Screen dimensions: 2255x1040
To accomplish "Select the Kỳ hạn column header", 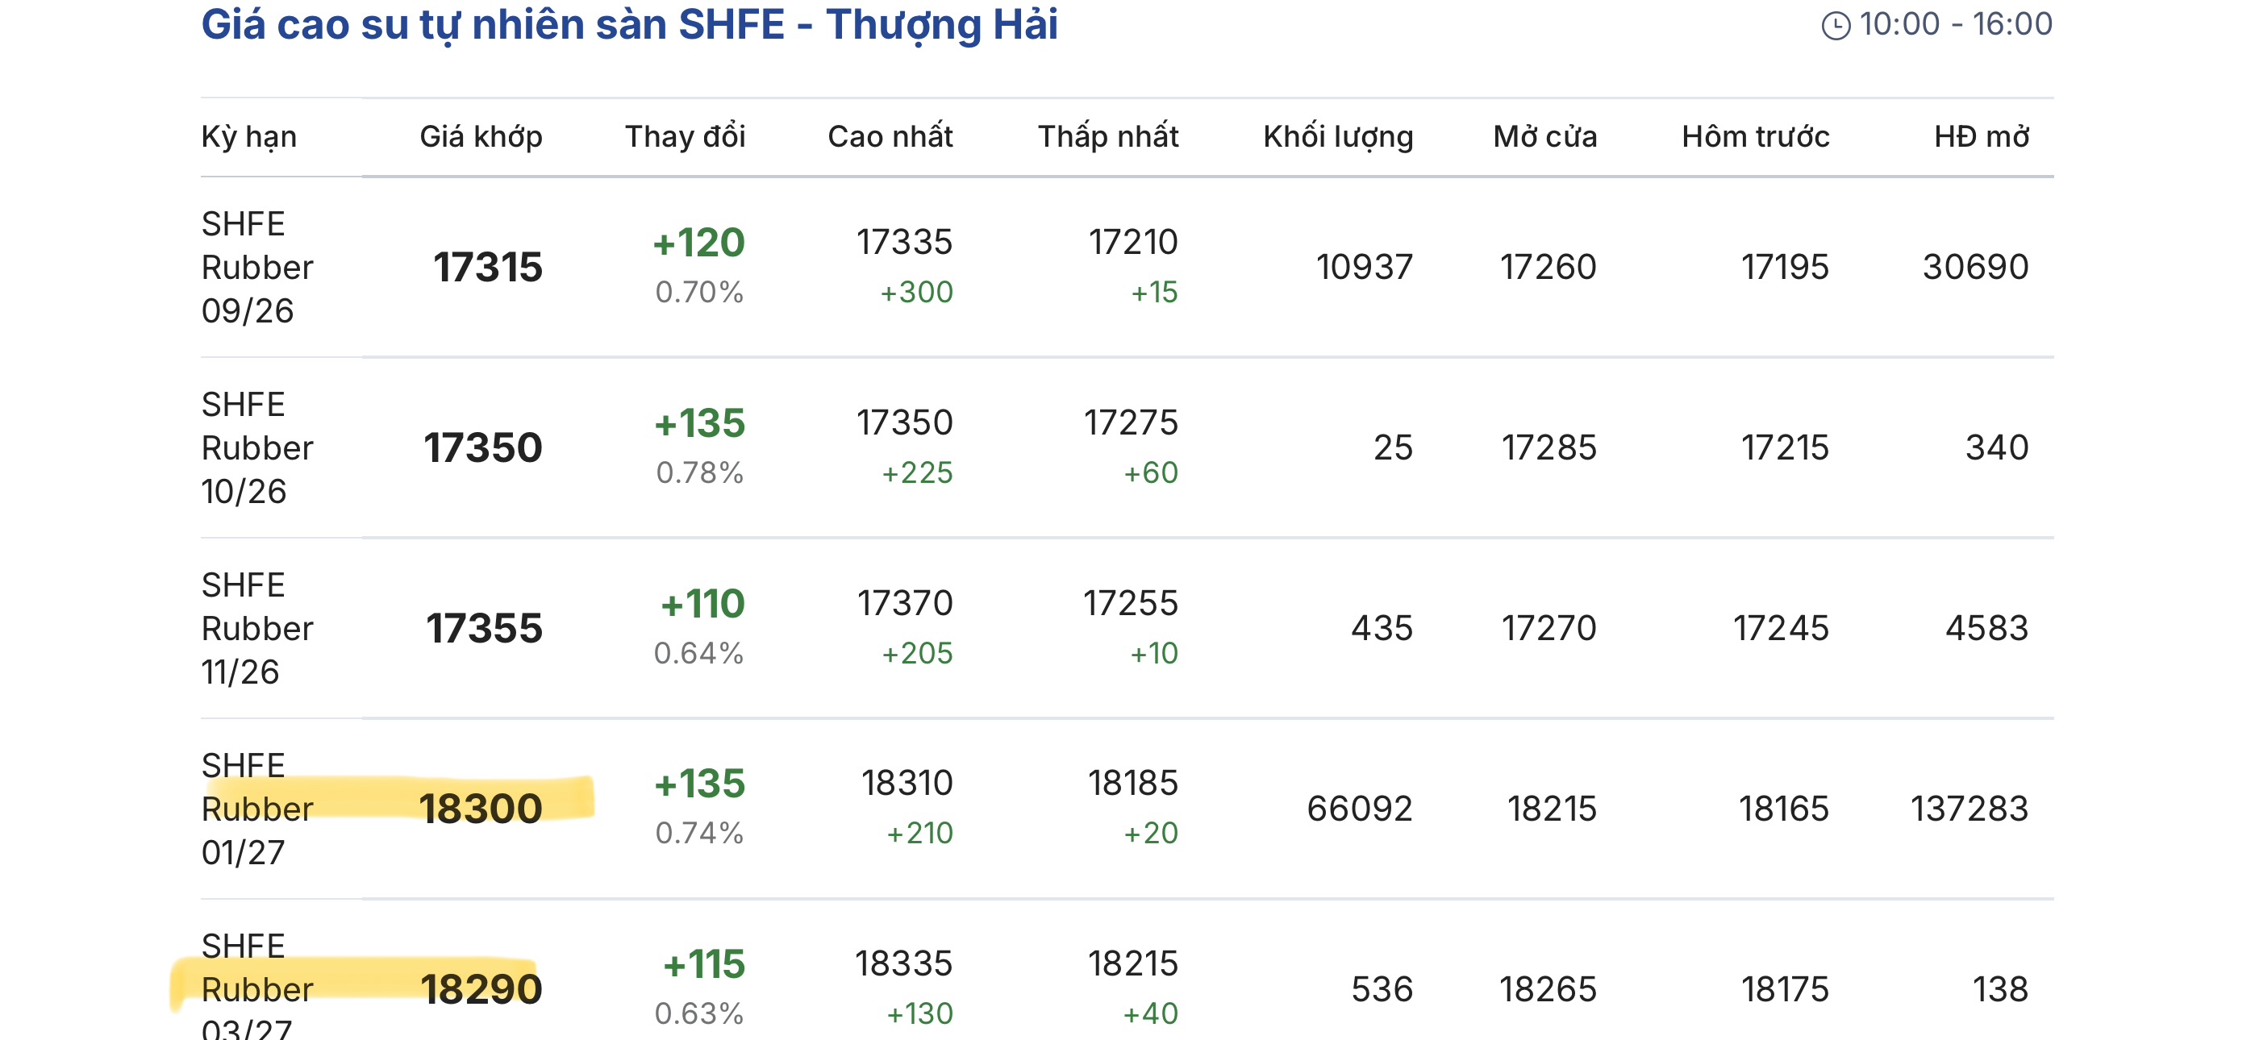I will [249, 136].
